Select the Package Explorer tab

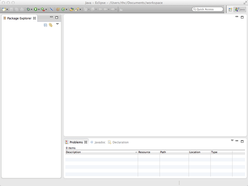[19, 18]
